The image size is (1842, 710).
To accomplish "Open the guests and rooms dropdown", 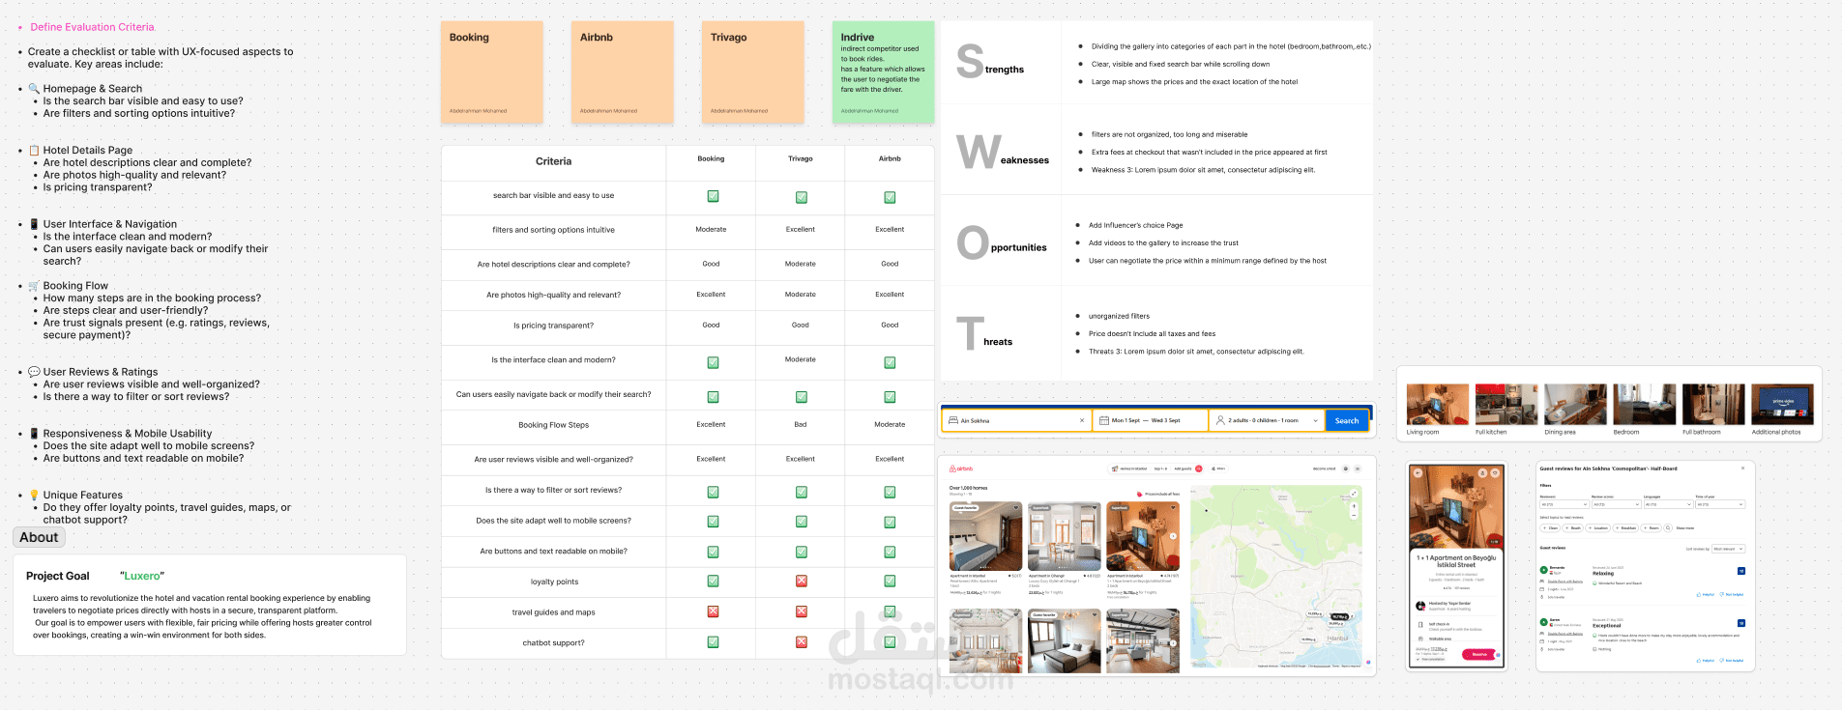I will click(1267, 421).
